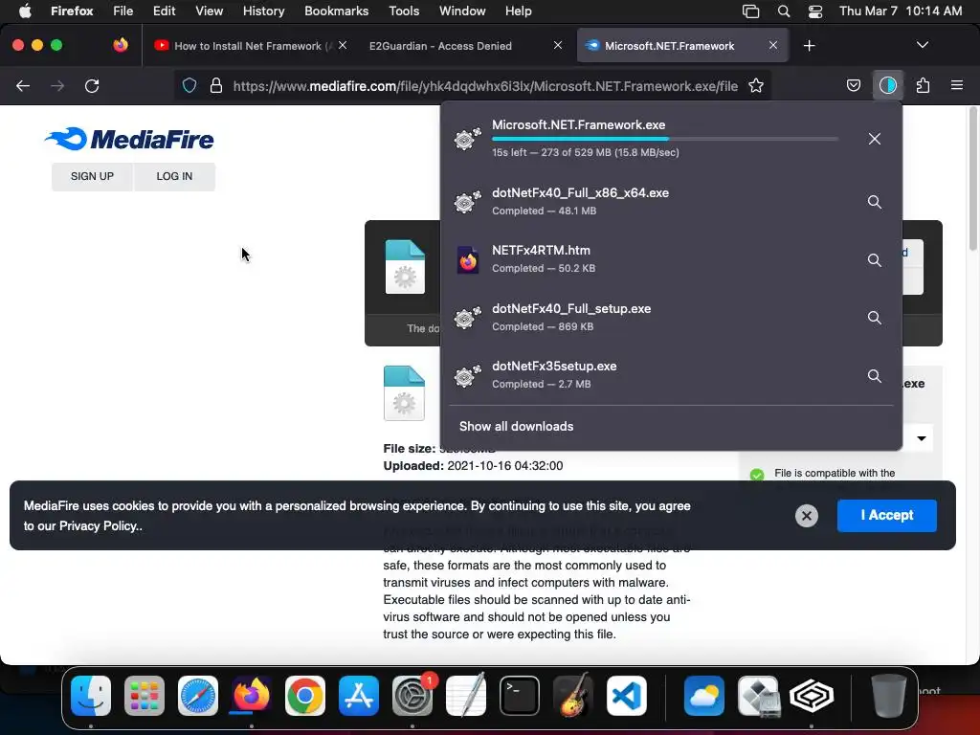The width and height of the screenshot is (980, 735).
Task: Accept cookies with I Accept button
Action: pyautogui.click(x=887, y=515)
